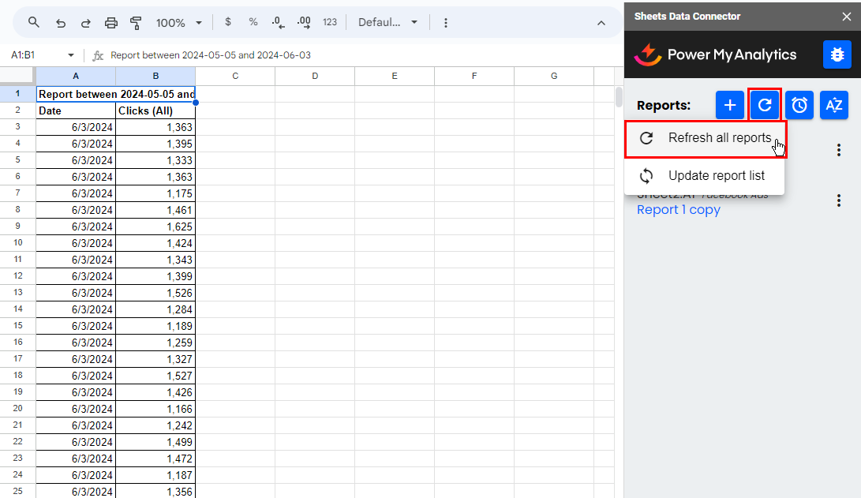The image size is (861, 498).
Task: Collapse the toolbar with the chevron
Action: point(601,23)
